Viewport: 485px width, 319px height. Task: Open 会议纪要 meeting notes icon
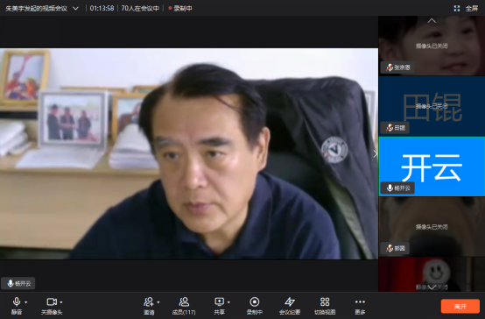point(290,305)
